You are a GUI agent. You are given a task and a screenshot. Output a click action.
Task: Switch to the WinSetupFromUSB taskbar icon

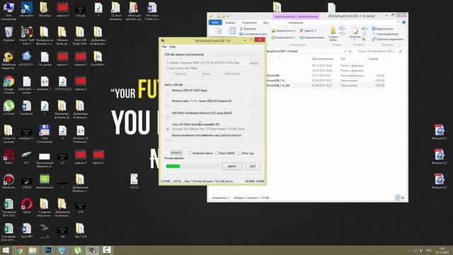tap(92, 250)
